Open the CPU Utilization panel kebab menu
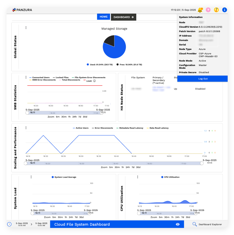Image resolution: width=234 pixels, height=235 pixels. point(138,177)
